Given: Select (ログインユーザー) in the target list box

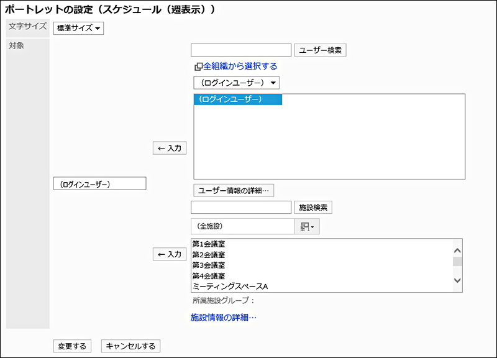Looking at the screenshot, I should click(x=100, y=183).
